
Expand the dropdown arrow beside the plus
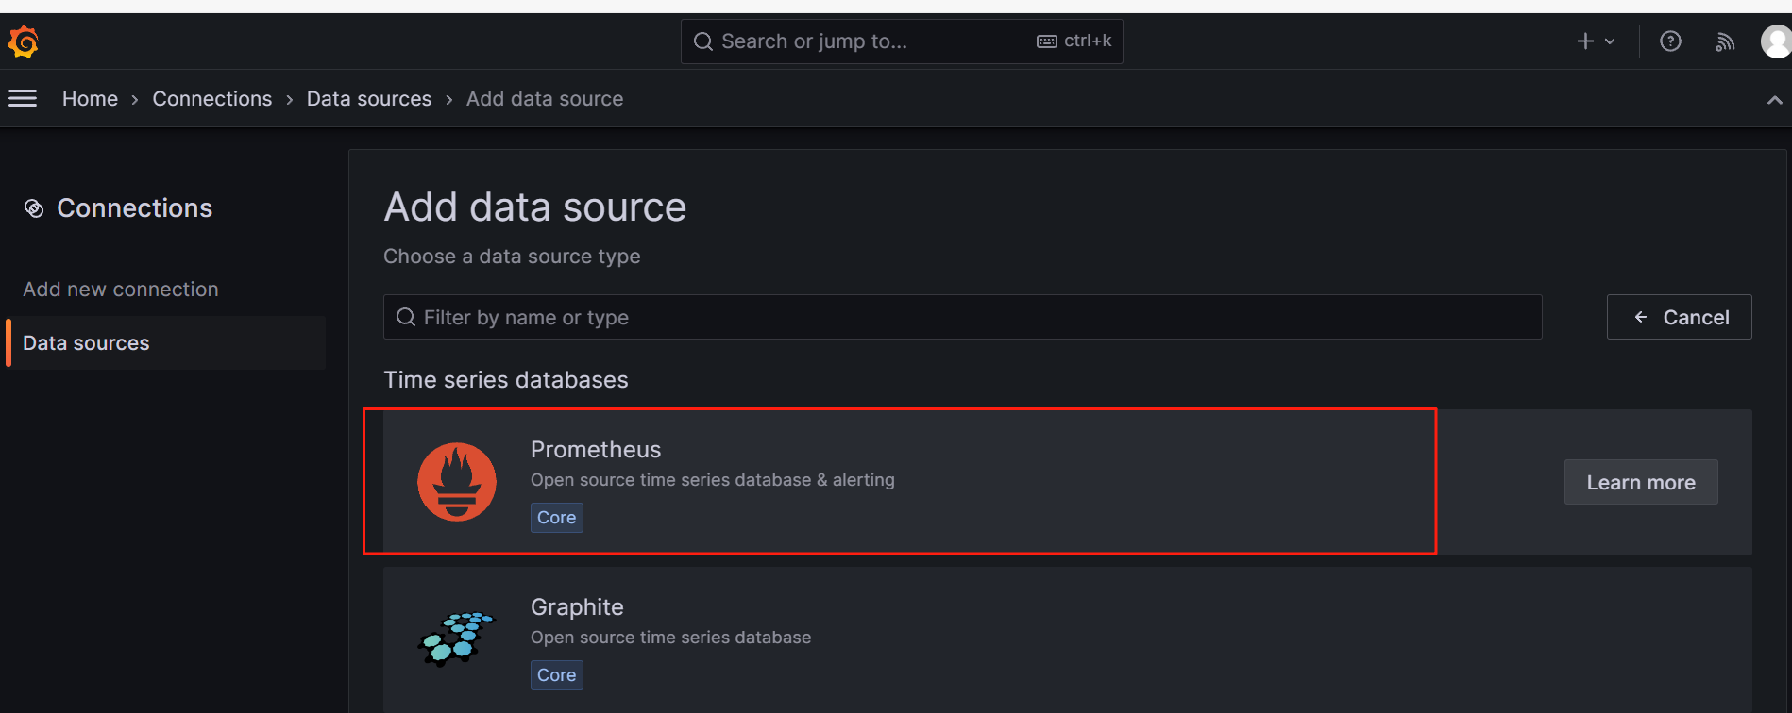pos(1610,41)
